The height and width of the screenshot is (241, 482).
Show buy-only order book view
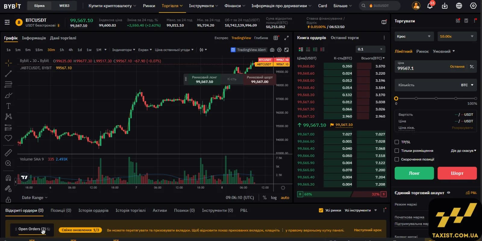click(x=315, y=49)
